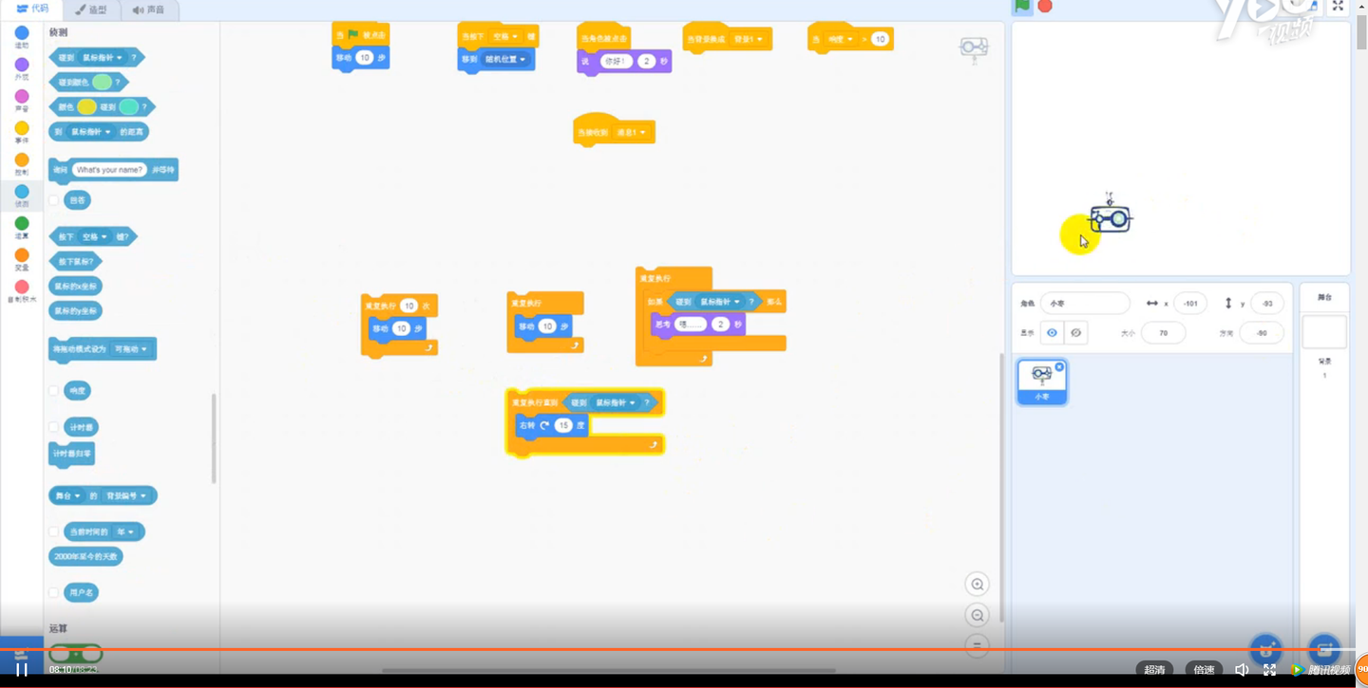Click the 按下鼠标? block
1368x688 pixels.
[75, 262]
